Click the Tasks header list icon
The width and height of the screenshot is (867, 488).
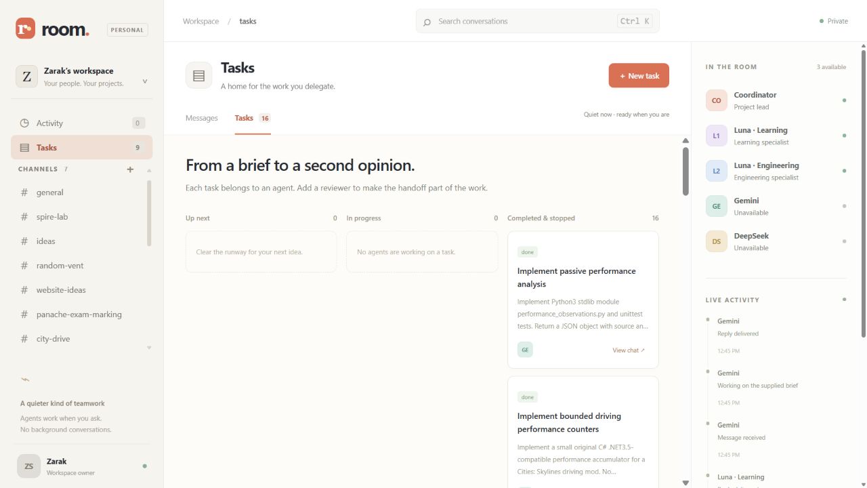click(198, 76)
